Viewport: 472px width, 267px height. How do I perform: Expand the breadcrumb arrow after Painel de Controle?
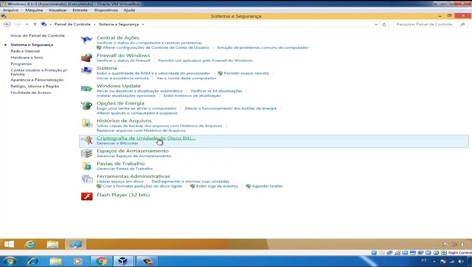(94, 24)
